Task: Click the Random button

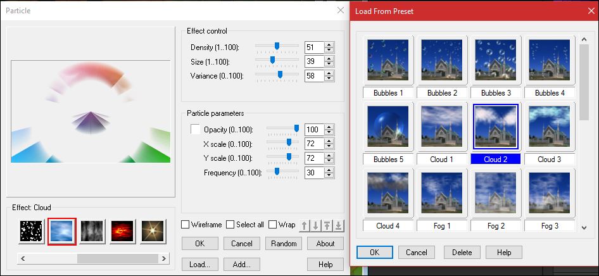Action: tap(284, 244)
